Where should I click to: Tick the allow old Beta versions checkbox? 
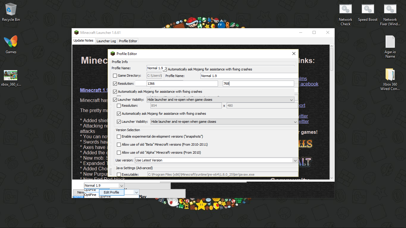pyautogui.click(x=119, y=145)
